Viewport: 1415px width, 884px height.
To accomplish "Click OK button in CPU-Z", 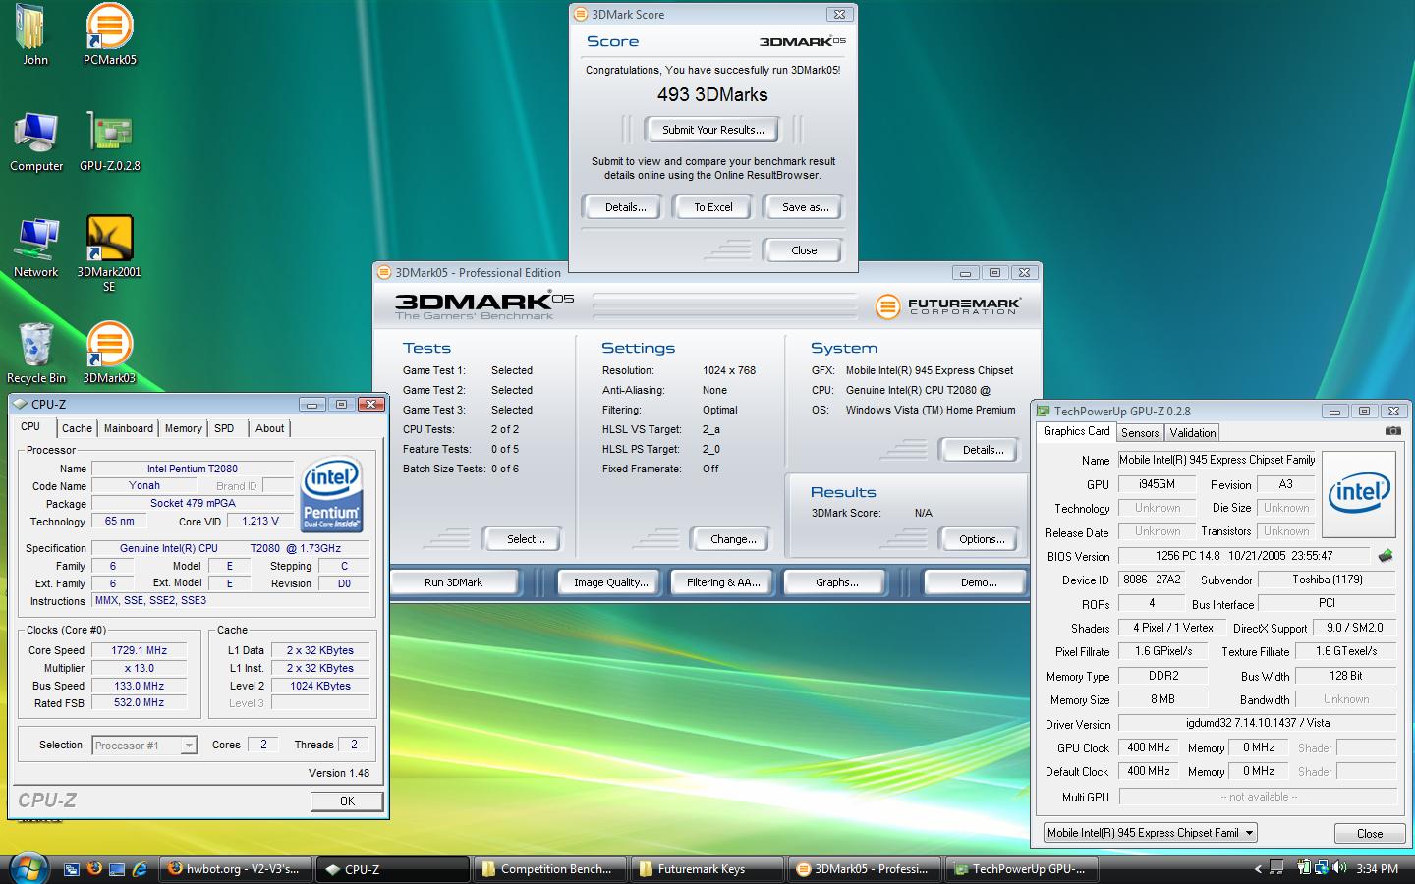I will coord(347,801).
